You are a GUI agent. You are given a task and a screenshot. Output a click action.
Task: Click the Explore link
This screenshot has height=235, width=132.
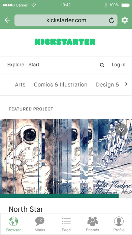coord(16,65)
